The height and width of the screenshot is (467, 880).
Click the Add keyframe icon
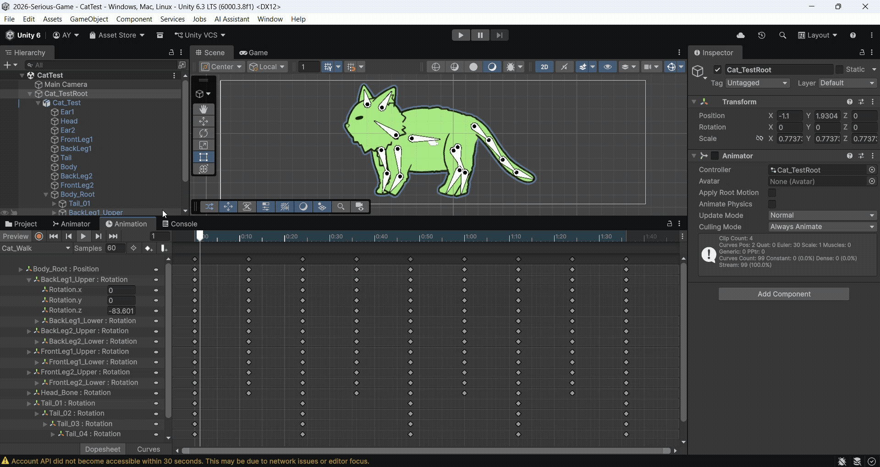point(148,248)
